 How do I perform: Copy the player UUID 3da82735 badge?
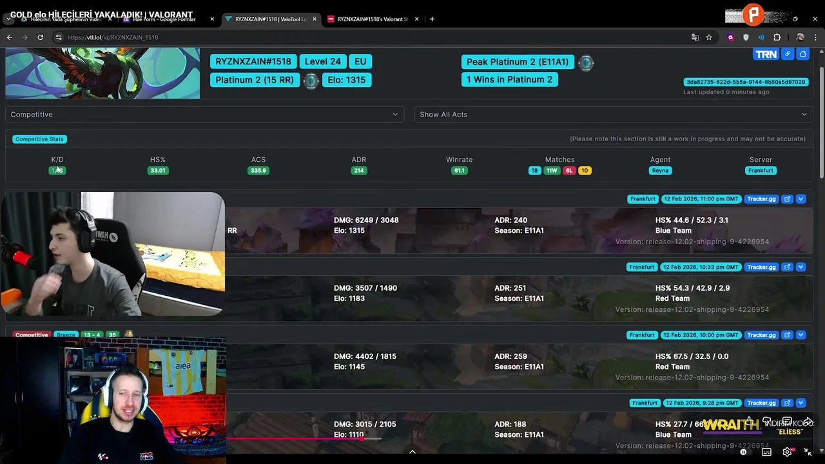(746, 82)
